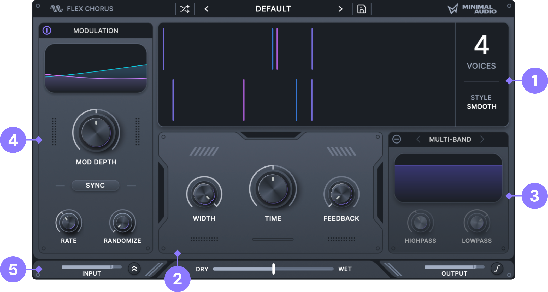Switch to next filter mode after Multi-Band
The image size is (548, 292).
pos(482,139)
